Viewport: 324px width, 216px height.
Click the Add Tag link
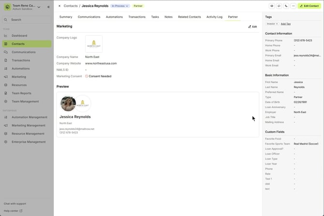286,24
